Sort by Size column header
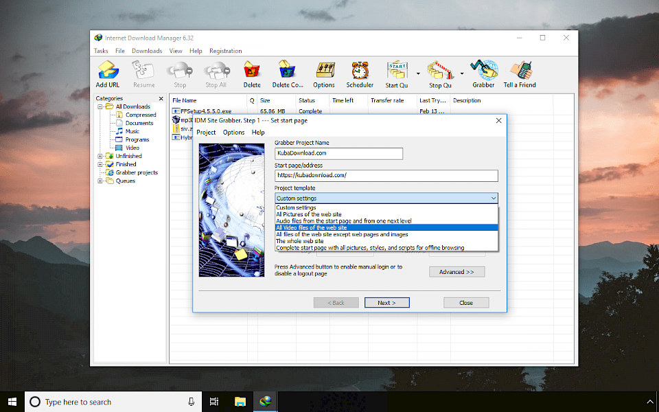 [276, 100]
